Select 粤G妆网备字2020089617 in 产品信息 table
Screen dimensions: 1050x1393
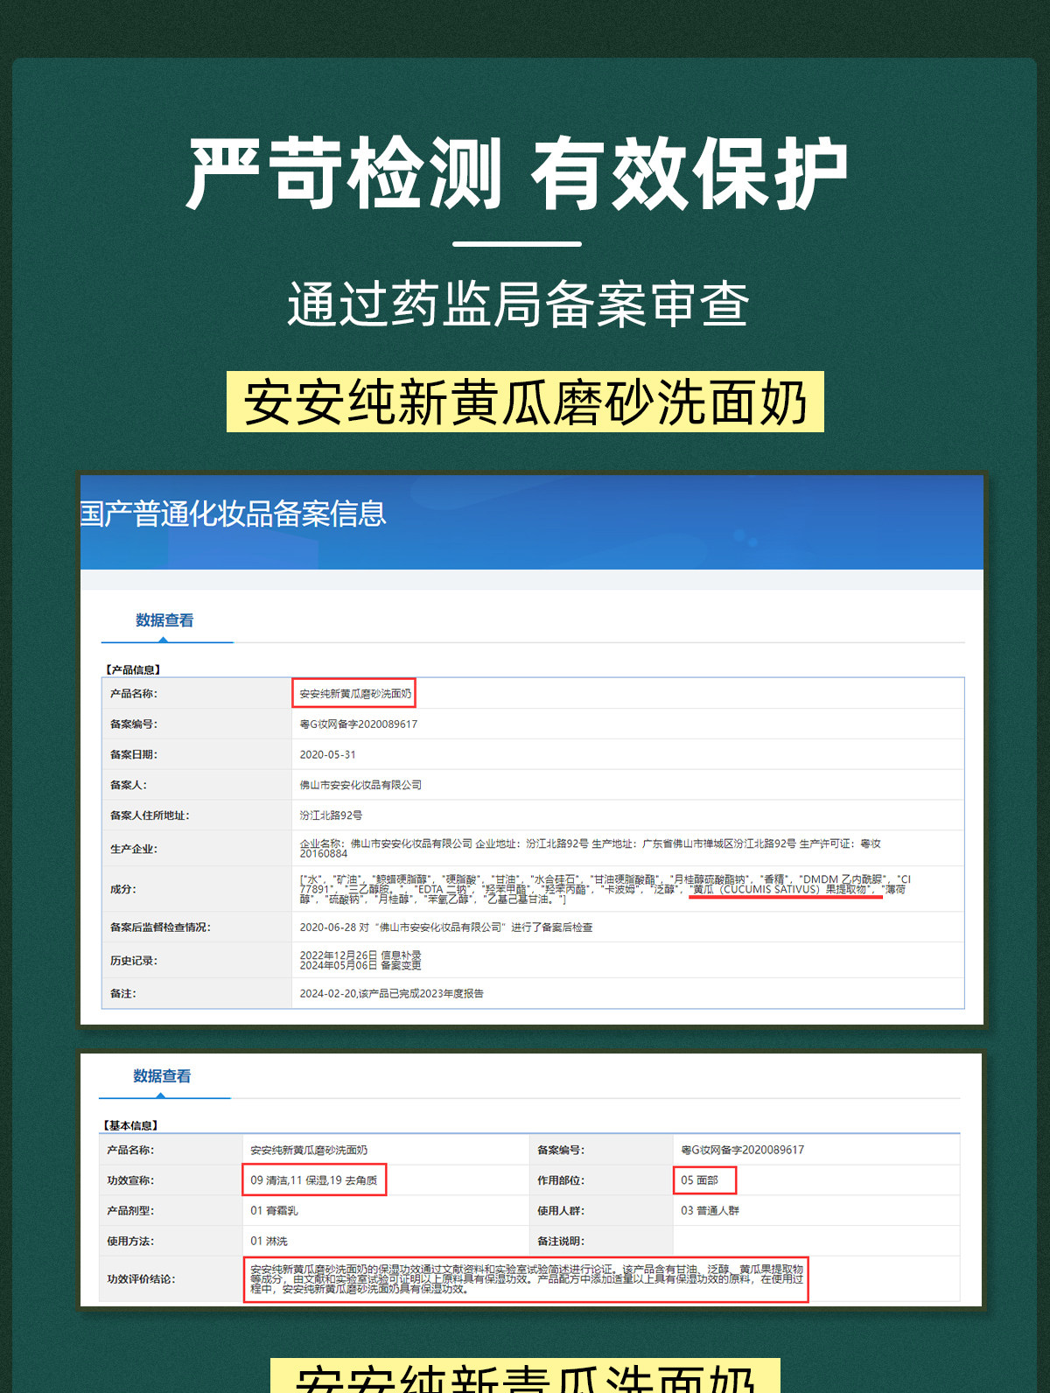(359, 724)
